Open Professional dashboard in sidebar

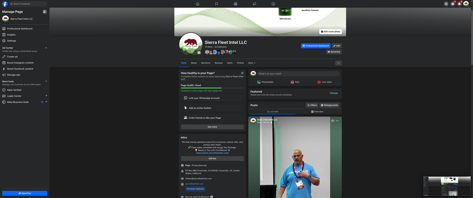[x=25, y=29]
